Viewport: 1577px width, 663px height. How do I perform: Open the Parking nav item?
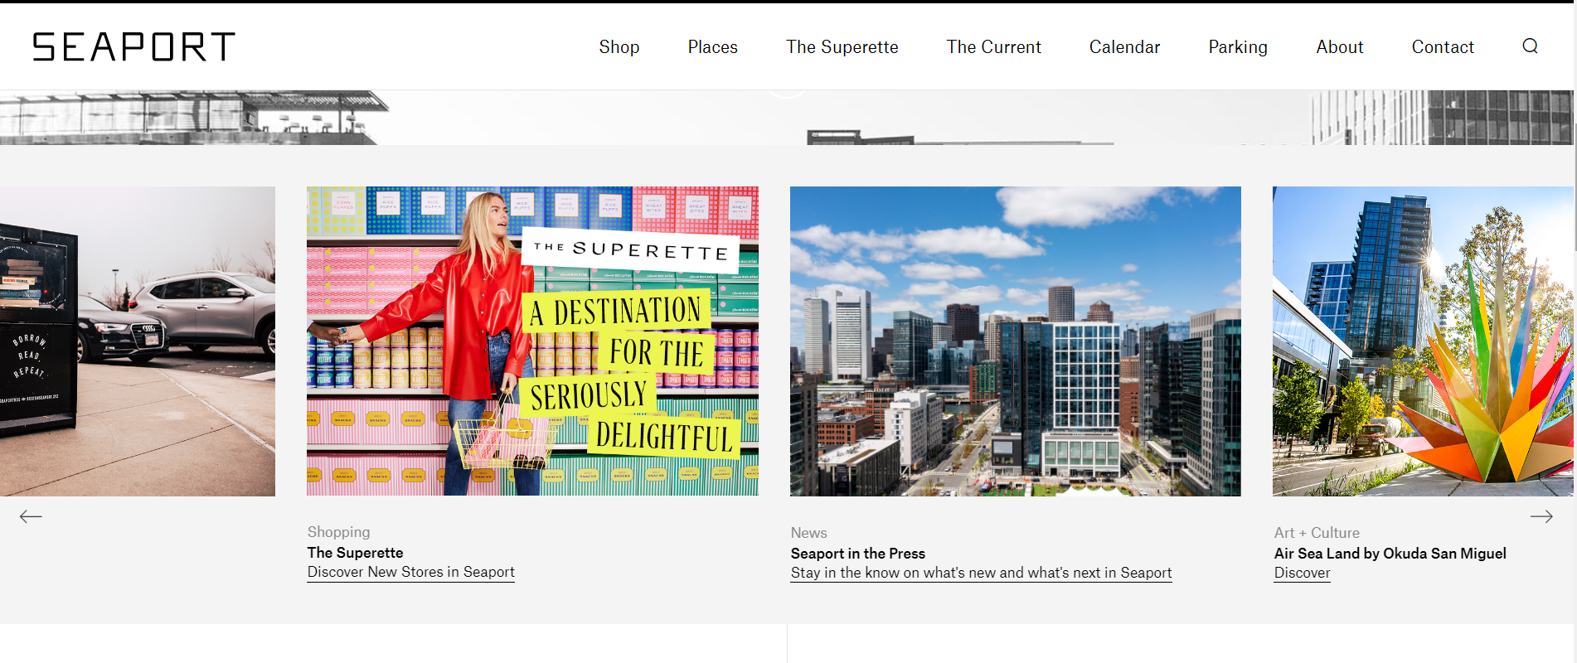click(x=1238, y=47)
